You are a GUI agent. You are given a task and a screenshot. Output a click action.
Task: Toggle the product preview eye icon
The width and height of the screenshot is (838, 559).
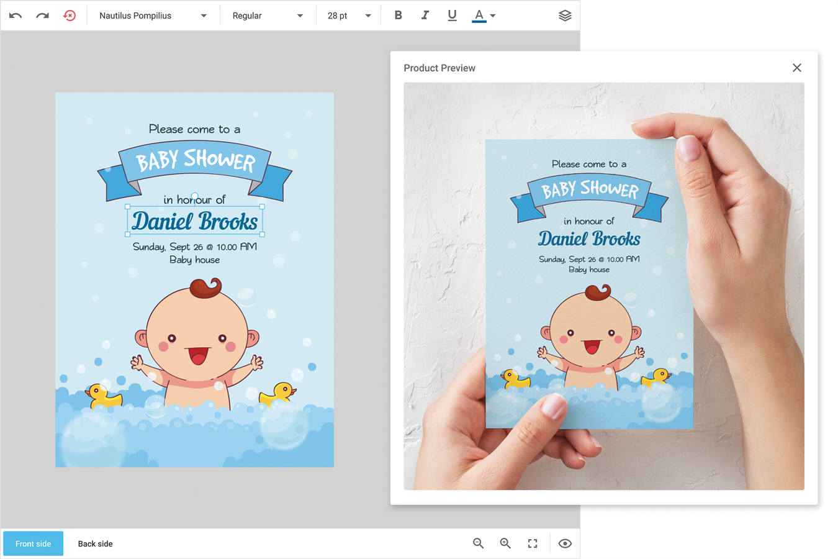(x=565, y=543)
